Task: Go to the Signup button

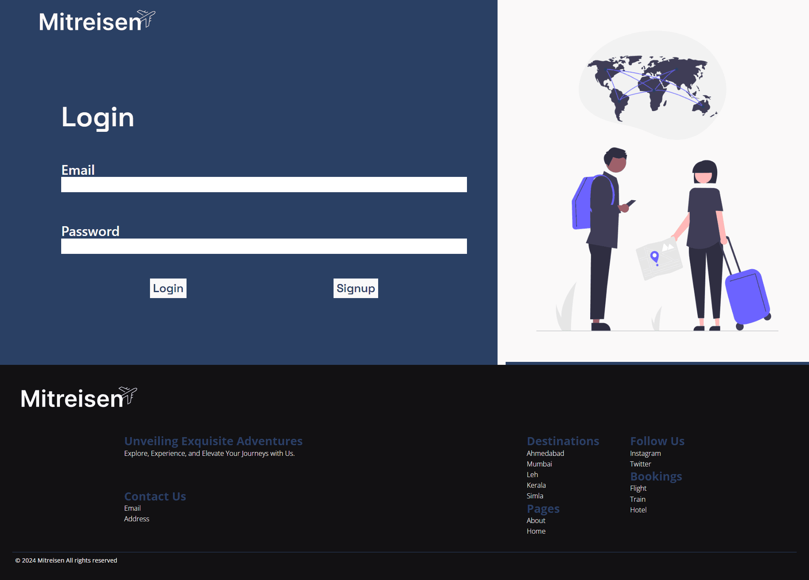Action: 356,288
